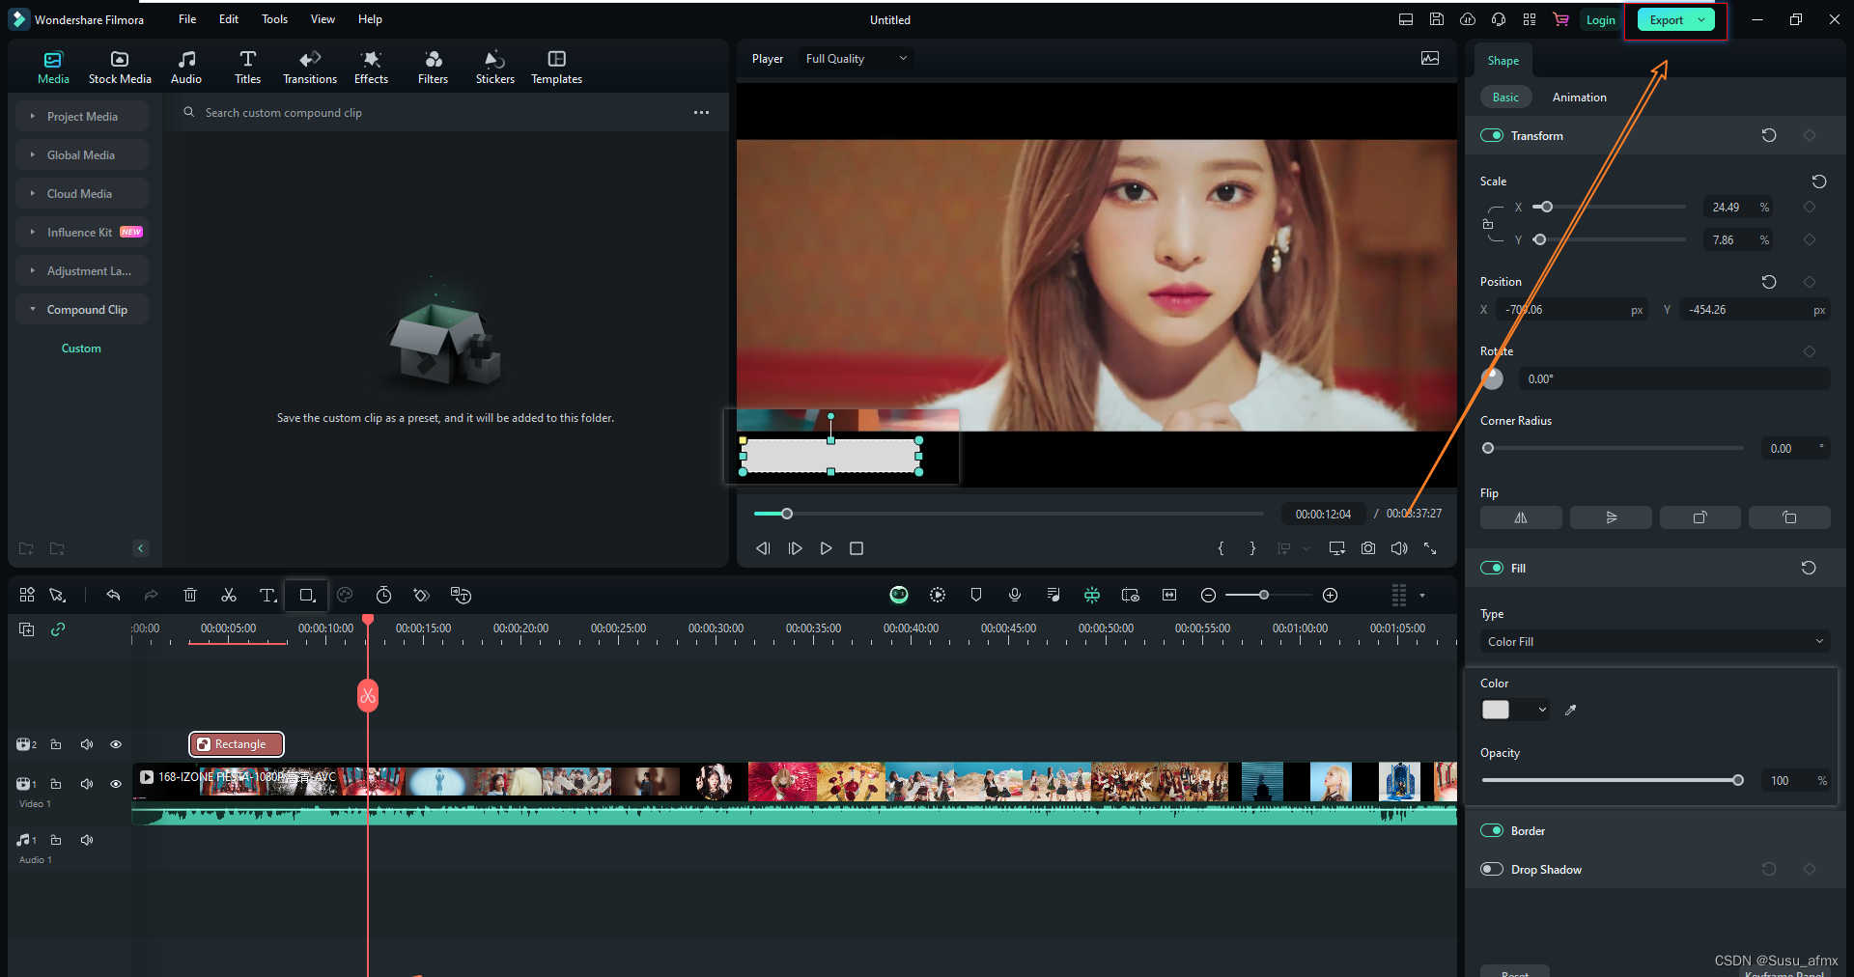Image resolution: width=1854 pixels, height=977 pixels.
Task: Play the video in the player
Action: pyautogui.click(x=826, y=548)
